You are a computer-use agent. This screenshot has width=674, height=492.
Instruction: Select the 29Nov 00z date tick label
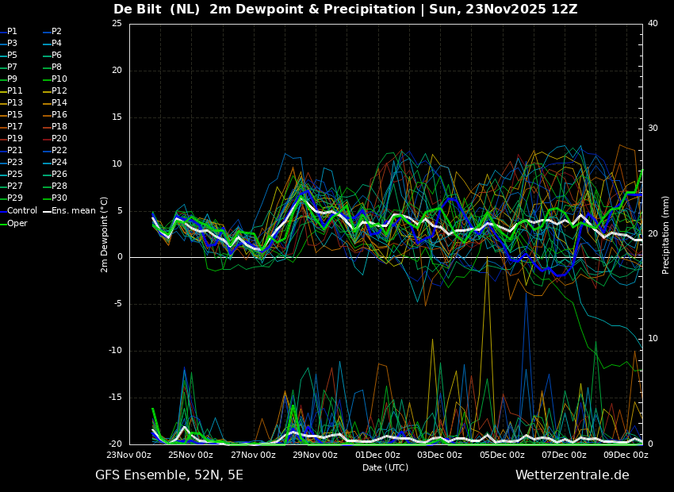point(316,455)
